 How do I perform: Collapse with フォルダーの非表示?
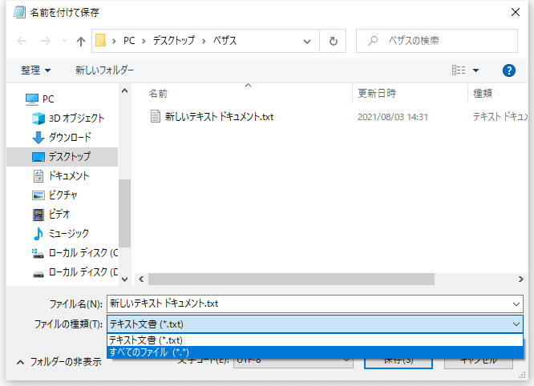(x=59, y=362)
